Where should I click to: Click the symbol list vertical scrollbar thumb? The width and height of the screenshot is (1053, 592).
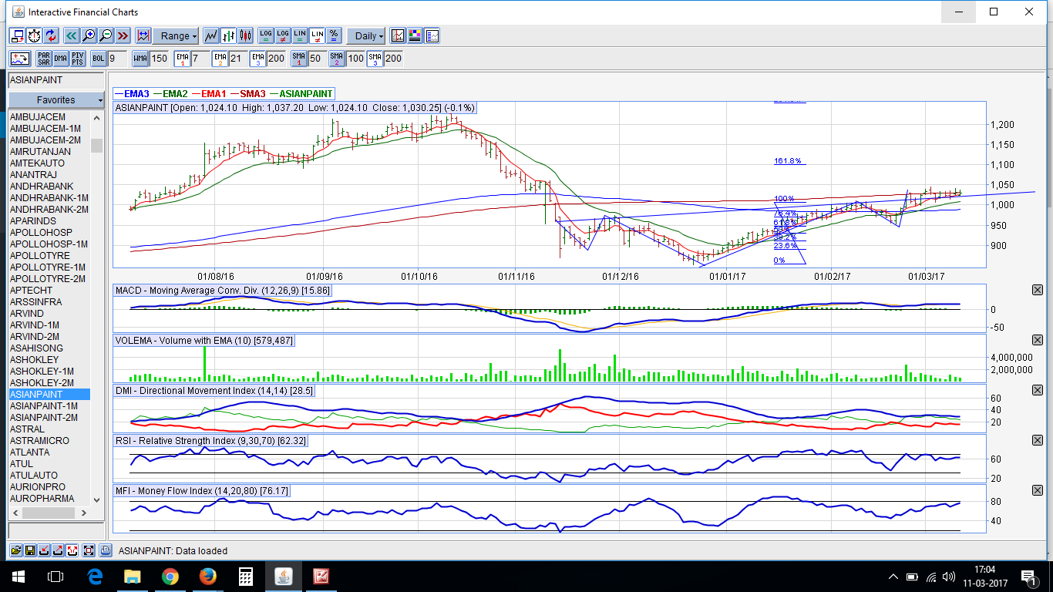pos(96,146)
